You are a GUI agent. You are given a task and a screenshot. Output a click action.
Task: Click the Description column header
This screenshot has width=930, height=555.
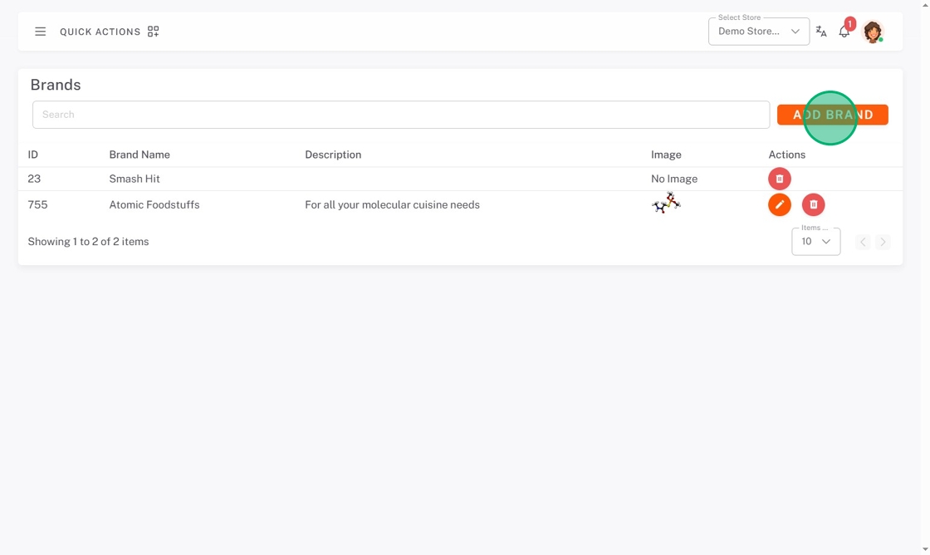coord(333,155)
